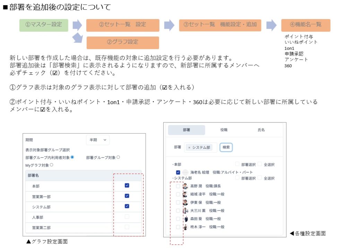Image resolution: width=355 pixels, height=248 pixels.
Task: Collapse the -システム部 department group
Action: tap(179, 178)
